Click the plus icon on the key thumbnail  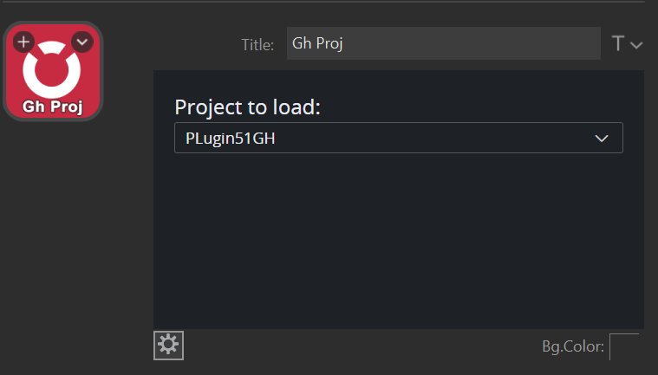pos(24,41)
